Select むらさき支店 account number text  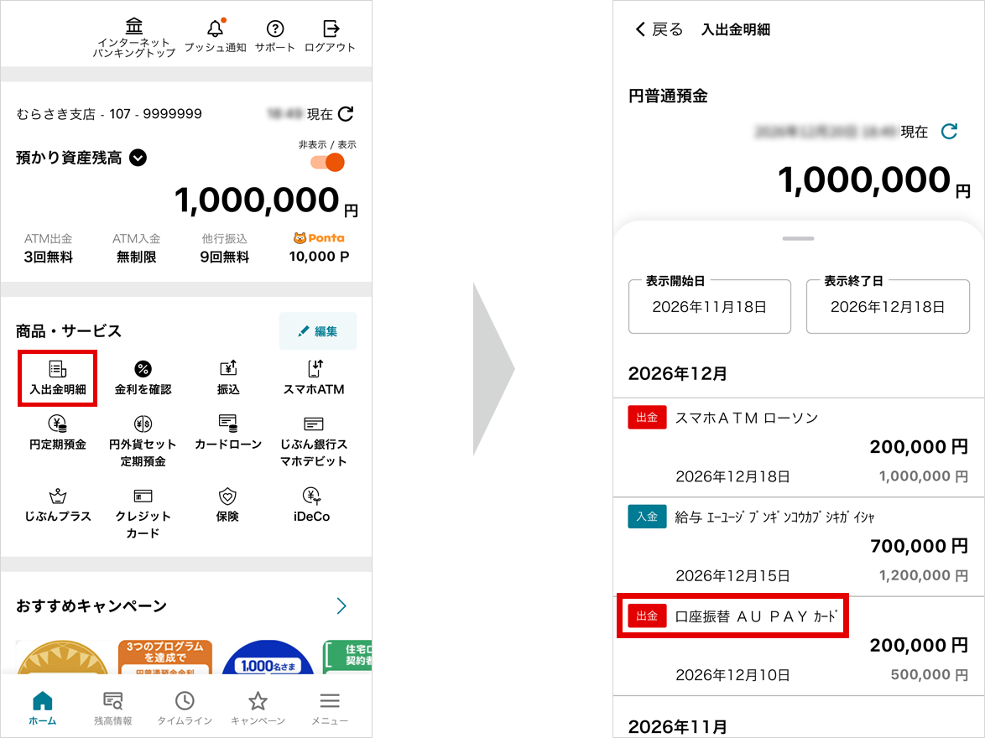pos(109,114)
